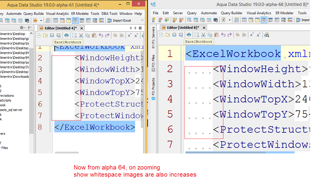
Task: Click New file icon in Untitled 8 editor toolbar
Action: [161, 35]
